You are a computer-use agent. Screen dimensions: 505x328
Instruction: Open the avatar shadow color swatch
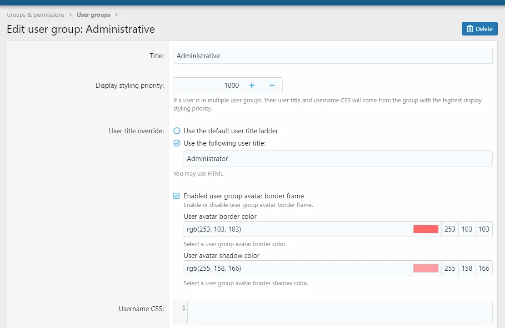click(425, 268)
